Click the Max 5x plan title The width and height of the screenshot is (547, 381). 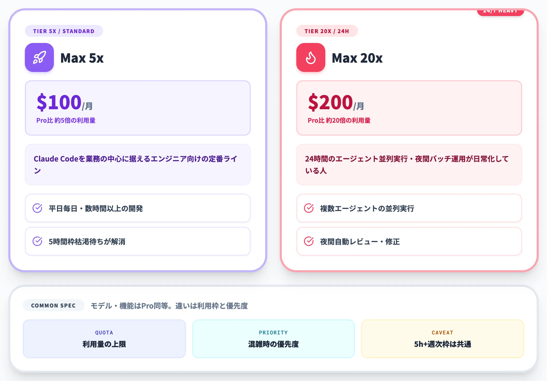tap(82, 58)
